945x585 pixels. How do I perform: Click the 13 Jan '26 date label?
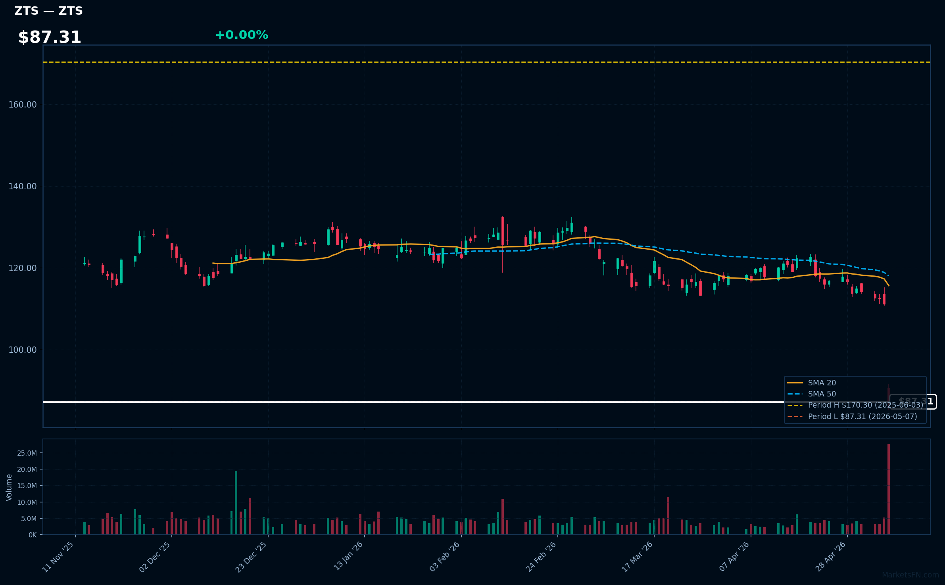[x=348, y=556]
